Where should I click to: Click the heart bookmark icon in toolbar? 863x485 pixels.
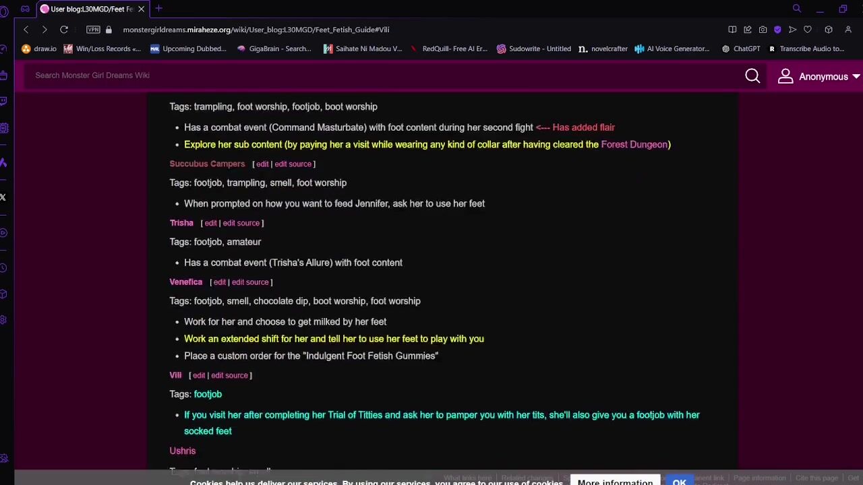coord(808,30)
